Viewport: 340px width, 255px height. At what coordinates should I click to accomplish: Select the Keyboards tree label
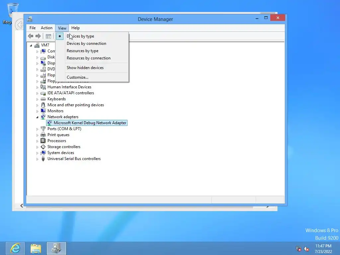(56, 99)
